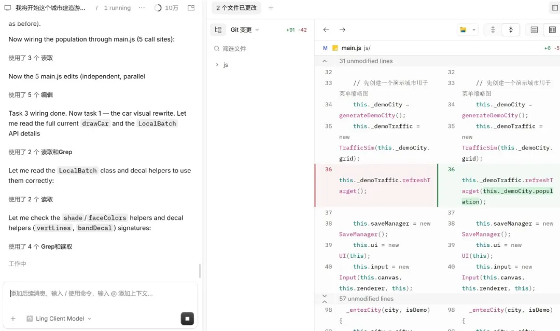560x331 pixels.
Task: Stop generation with the black stop button
Action: point(187,319)
